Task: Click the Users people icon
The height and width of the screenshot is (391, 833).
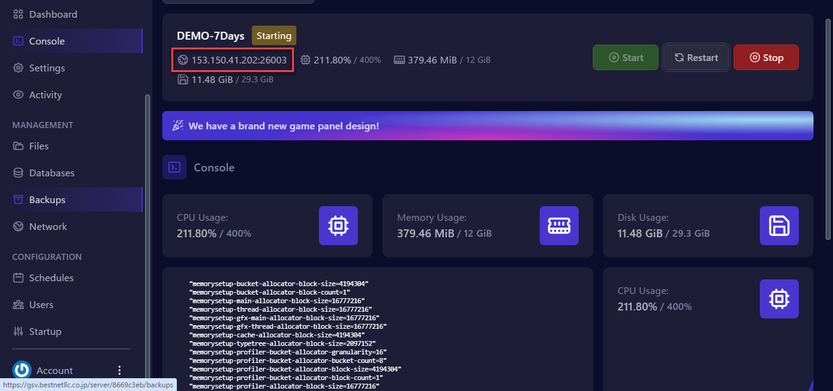Action: [18, 304]
